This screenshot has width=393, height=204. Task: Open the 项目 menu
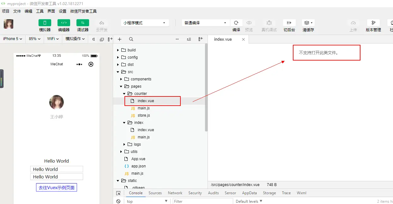(6, 11)
